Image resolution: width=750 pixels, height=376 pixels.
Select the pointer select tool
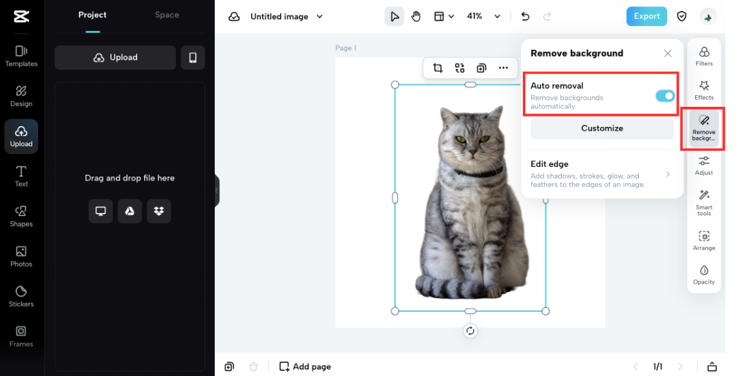(394, 16)
